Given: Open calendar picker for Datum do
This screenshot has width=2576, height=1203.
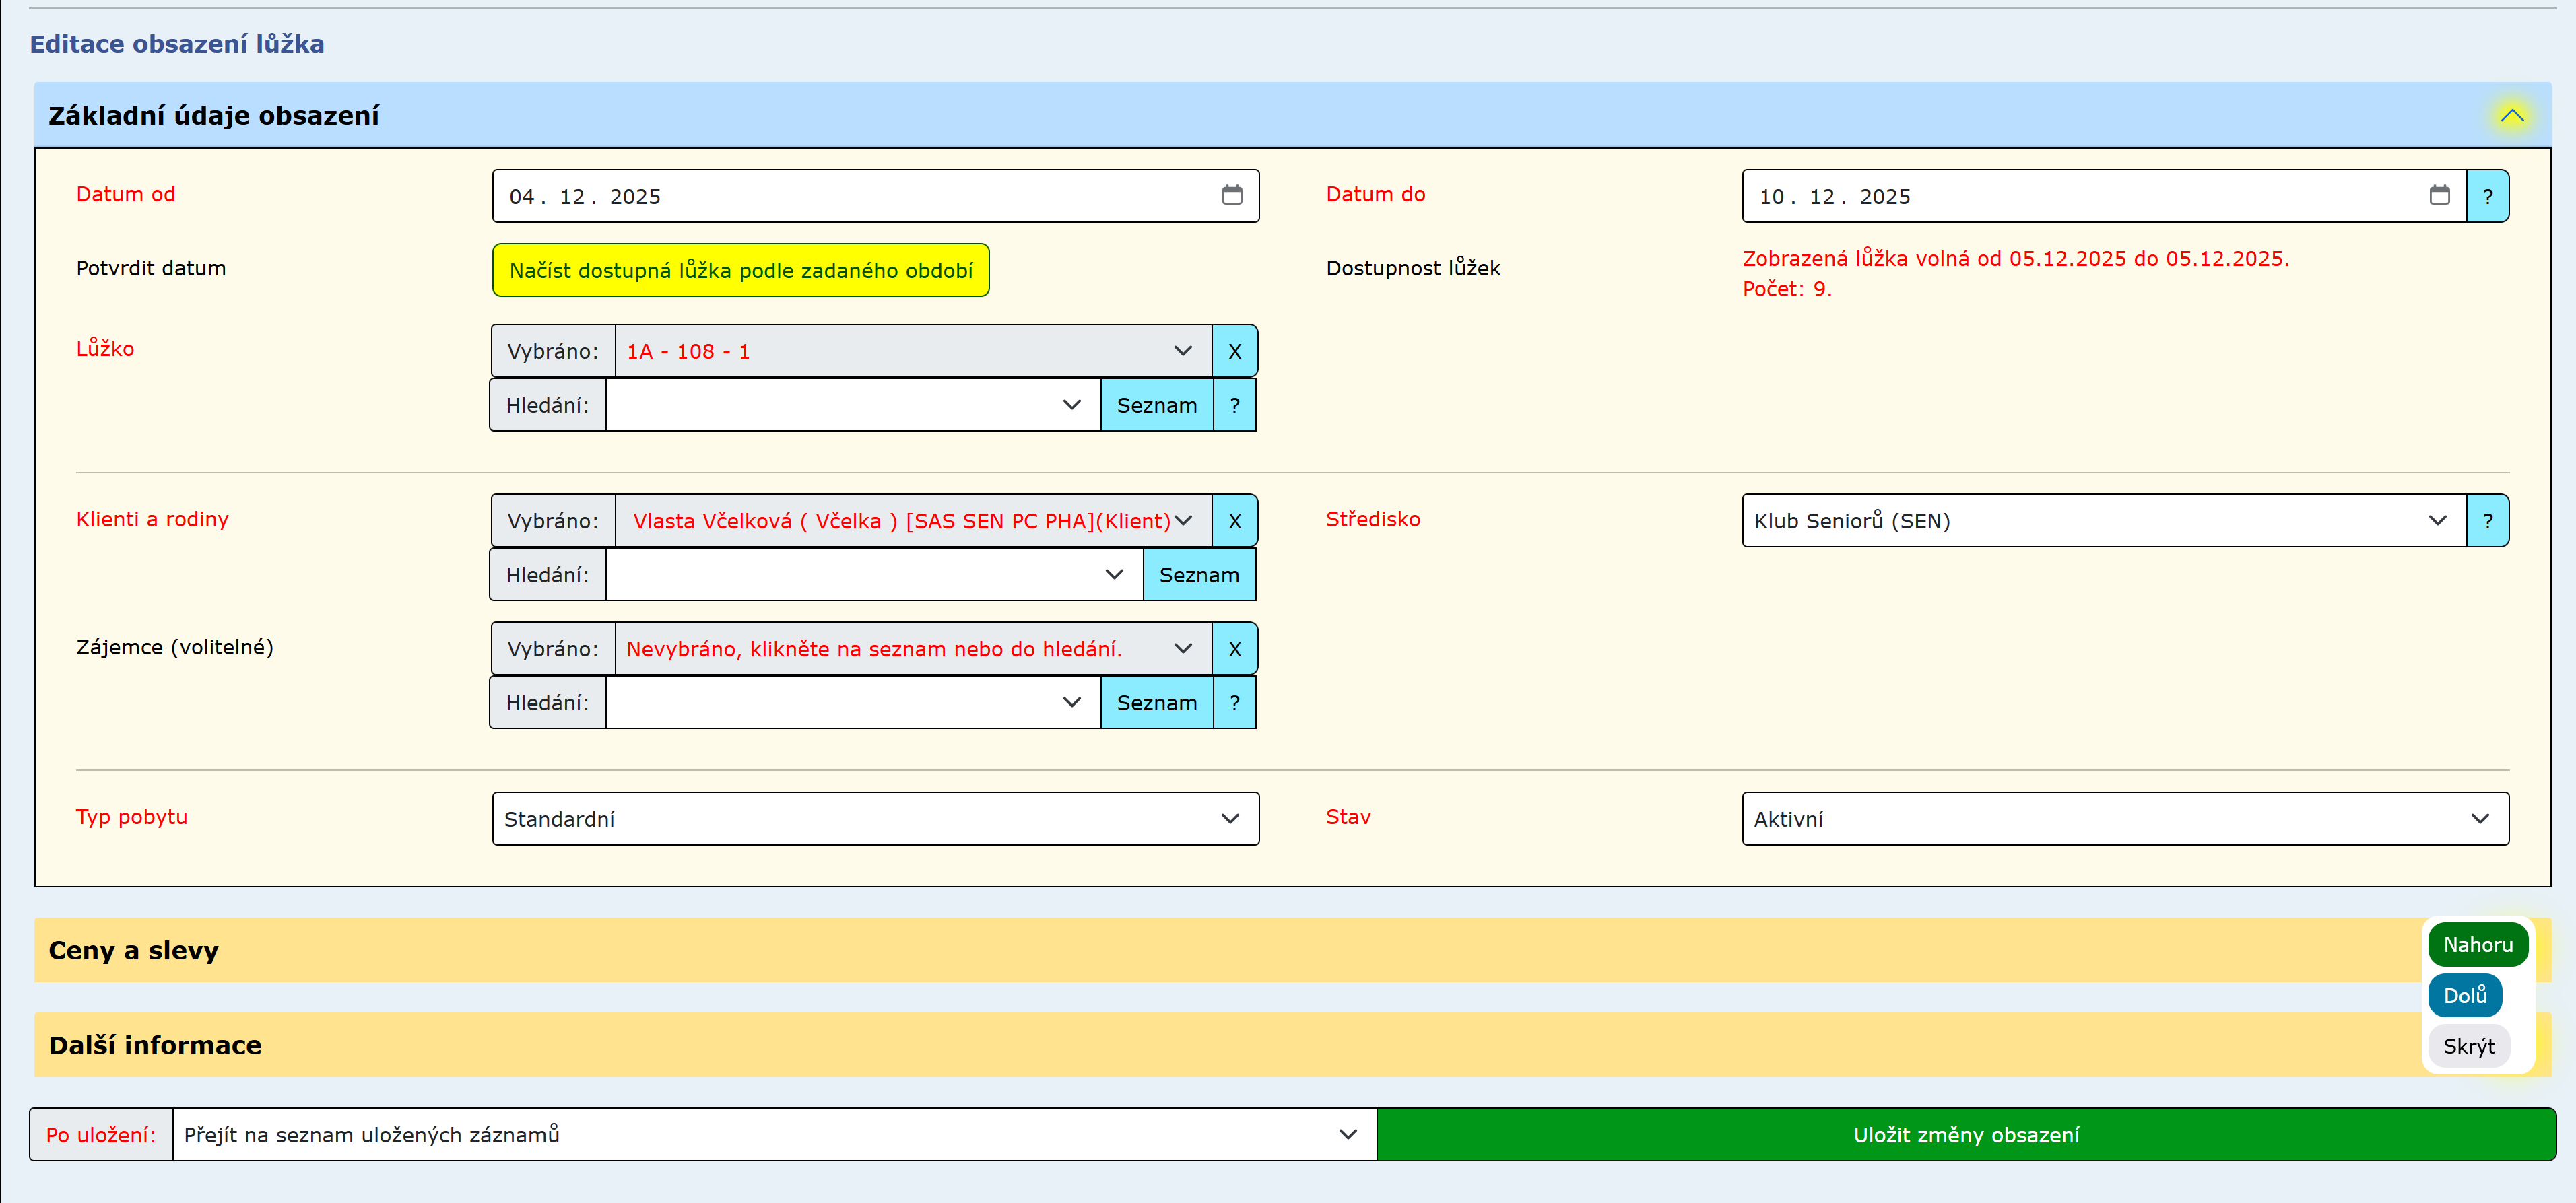Looking at the screenshot, I should point(2439,195).
